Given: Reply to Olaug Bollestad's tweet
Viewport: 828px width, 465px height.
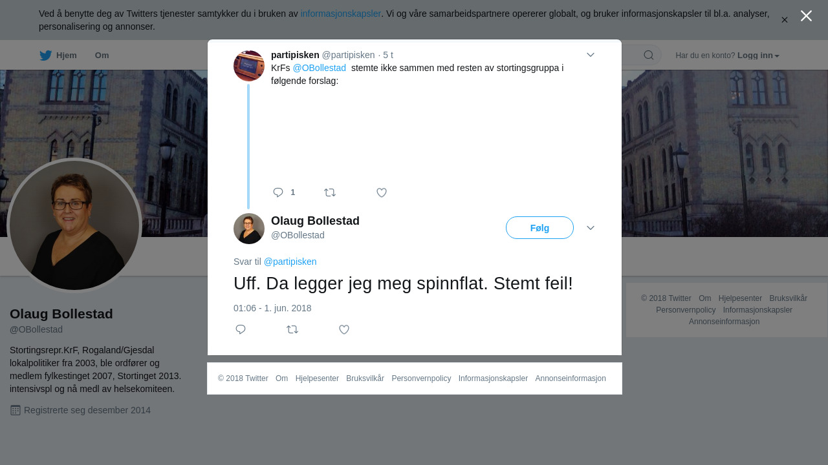Looking at the screenshot, I should tap(241, 329).
